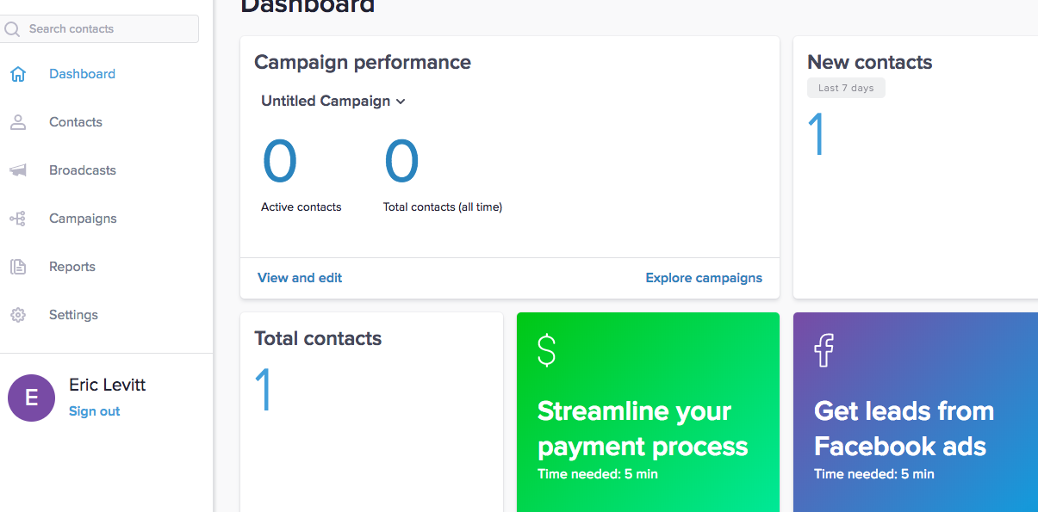Click the Total contacts (all time) count 0
Image resolution: width=1038 pixels, height=512 pixels.
(401, 162)
